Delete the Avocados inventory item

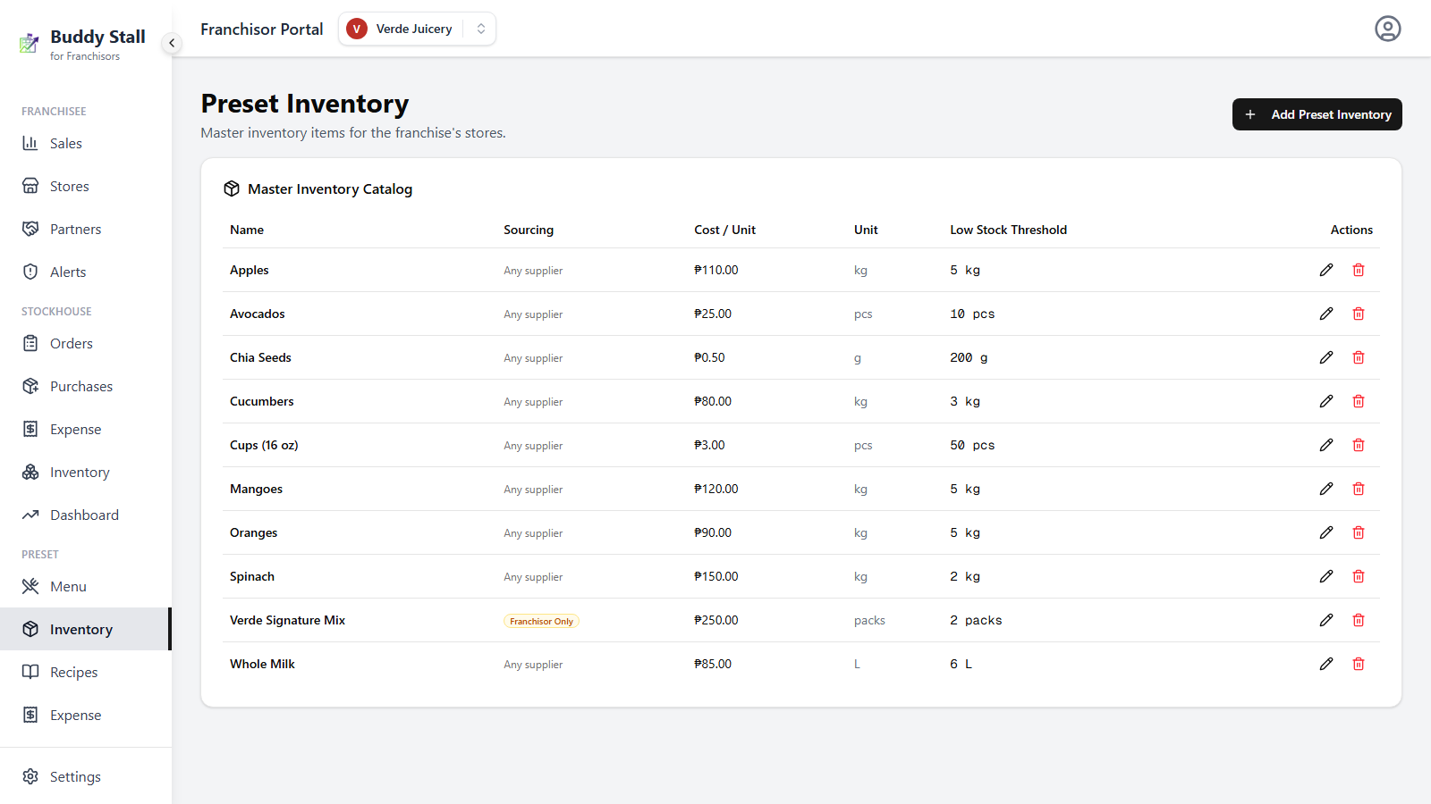click(1359, 314)
